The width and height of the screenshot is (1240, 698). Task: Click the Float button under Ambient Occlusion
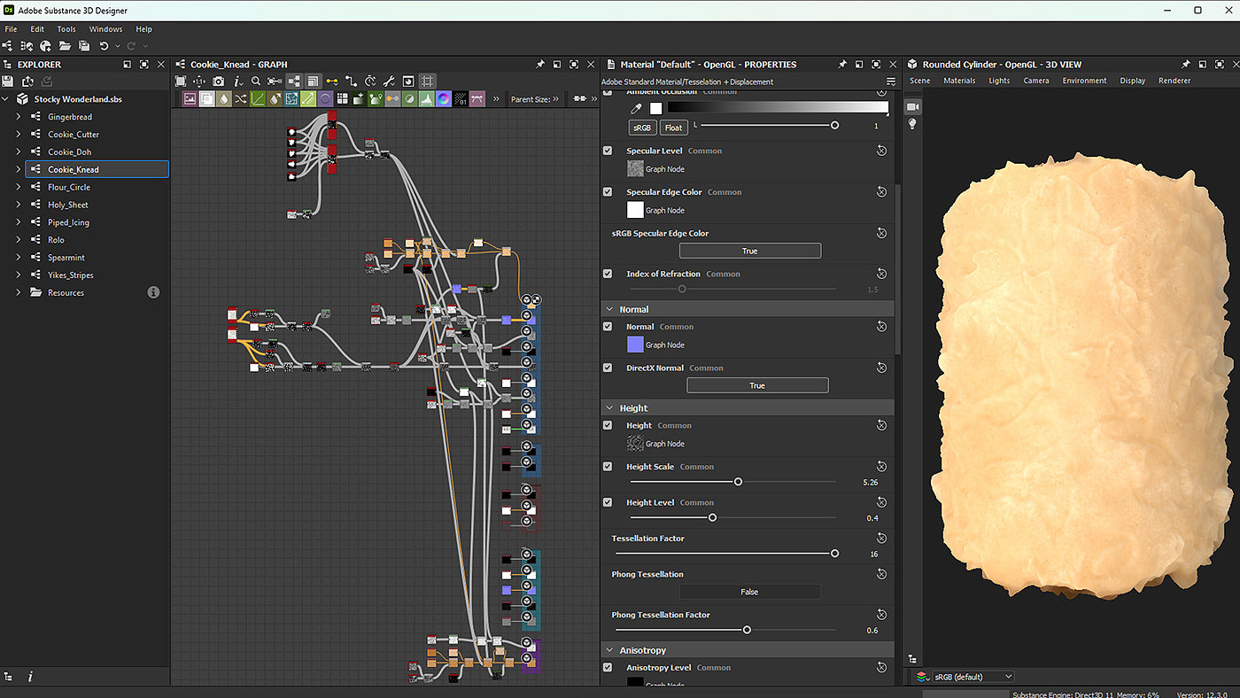tap(674, 128)
